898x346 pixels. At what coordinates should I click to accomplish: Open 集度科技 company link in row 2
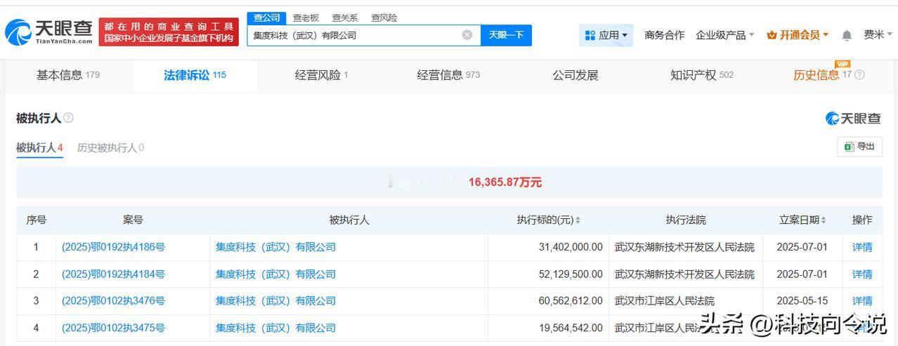click(x=275, y=274)
